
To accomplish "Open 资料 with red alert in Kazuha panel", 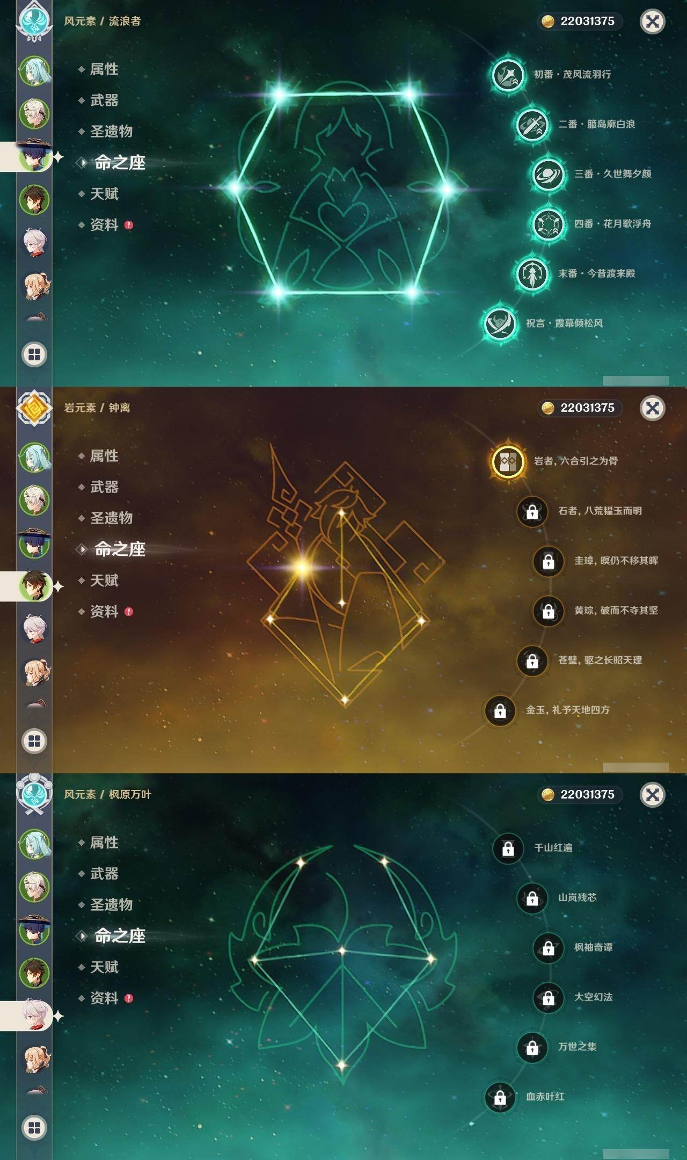I will (x=105, y=998).
